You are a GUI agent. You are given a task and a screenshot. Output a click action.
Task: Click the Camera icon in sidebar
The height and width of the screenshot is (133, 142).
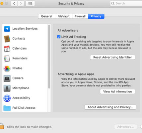pyautogui.click(x=7, y=78)
